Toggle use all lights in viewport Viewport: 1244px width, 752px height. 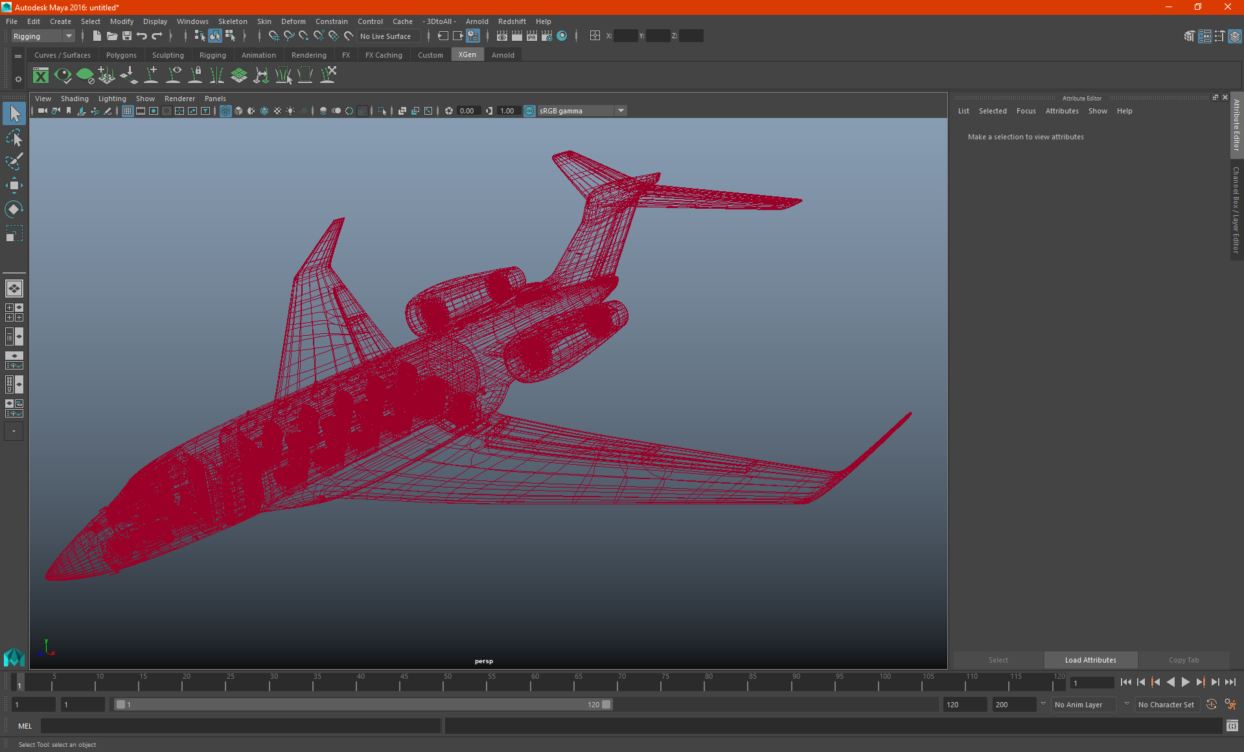290,111
